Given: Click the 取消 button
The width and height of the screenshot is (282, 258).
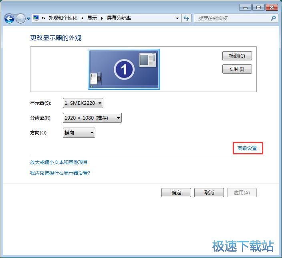Looking at the screenshot, I should tap(209, 193).
